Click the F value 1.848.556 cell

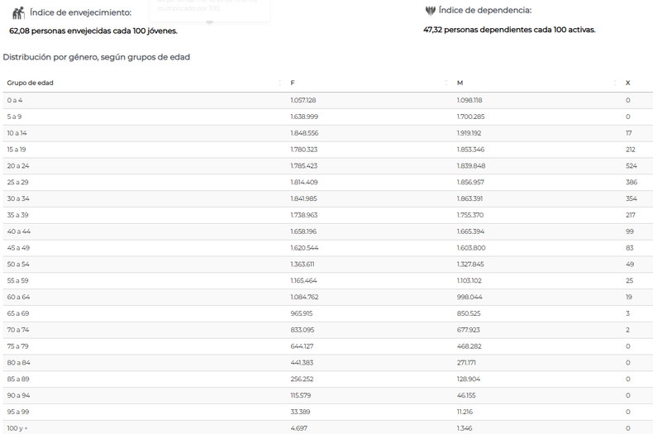click(304, 133)
